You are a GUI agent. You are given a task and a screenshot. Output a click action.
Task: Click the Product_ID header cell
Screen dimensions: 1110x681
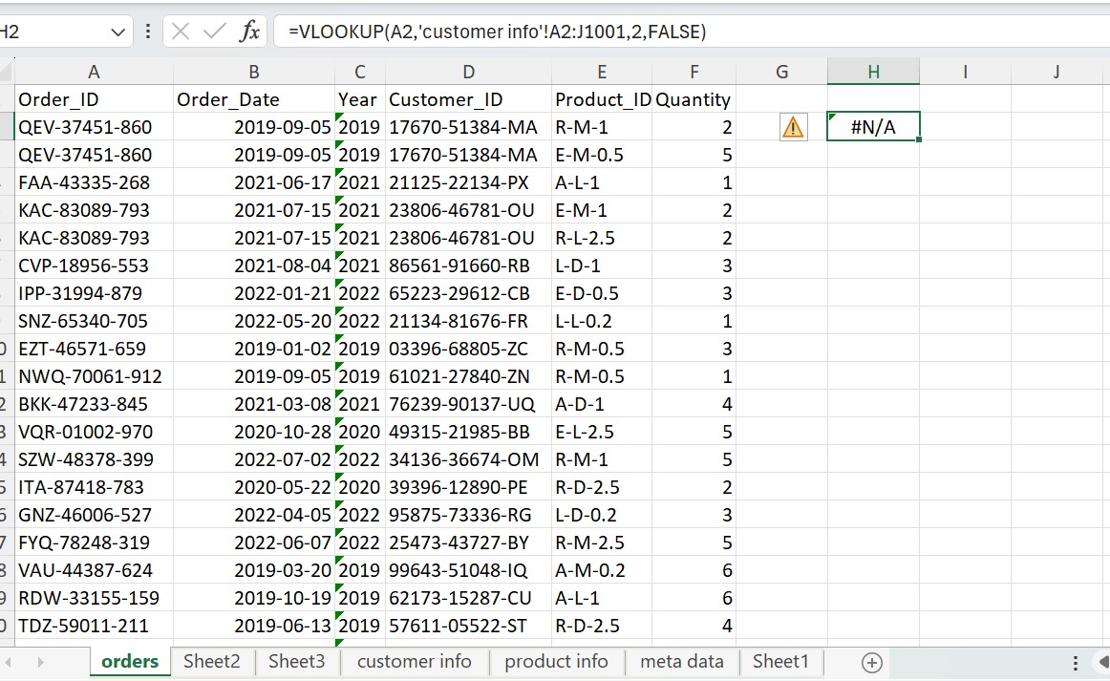602,99
